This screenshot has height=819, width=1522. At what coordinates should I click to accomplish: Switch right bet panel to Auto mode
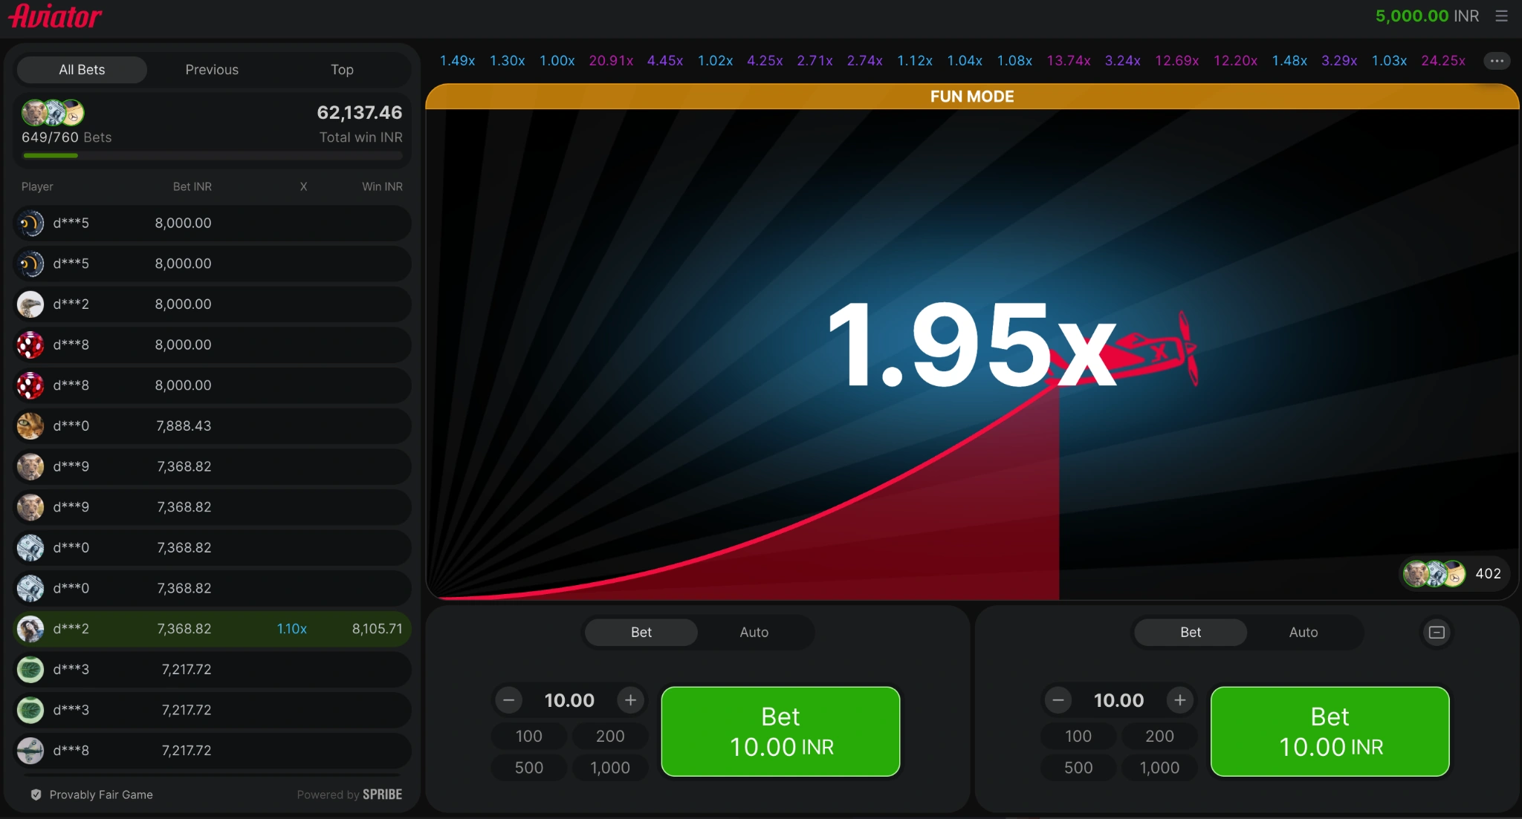coord(1303,632)
